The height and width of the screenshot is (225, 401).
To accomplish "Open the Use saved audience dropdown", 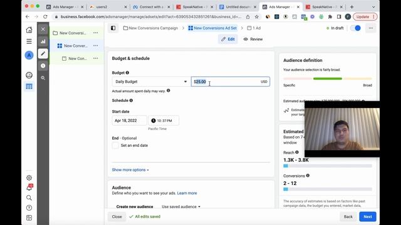I will click(181, 207).
